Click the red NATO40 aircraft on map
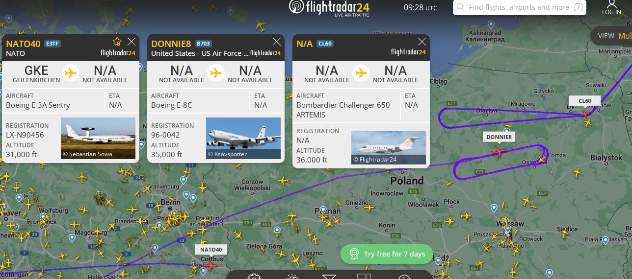The width and height of the screenshot is (632, 279). click(x=210, y=265)
